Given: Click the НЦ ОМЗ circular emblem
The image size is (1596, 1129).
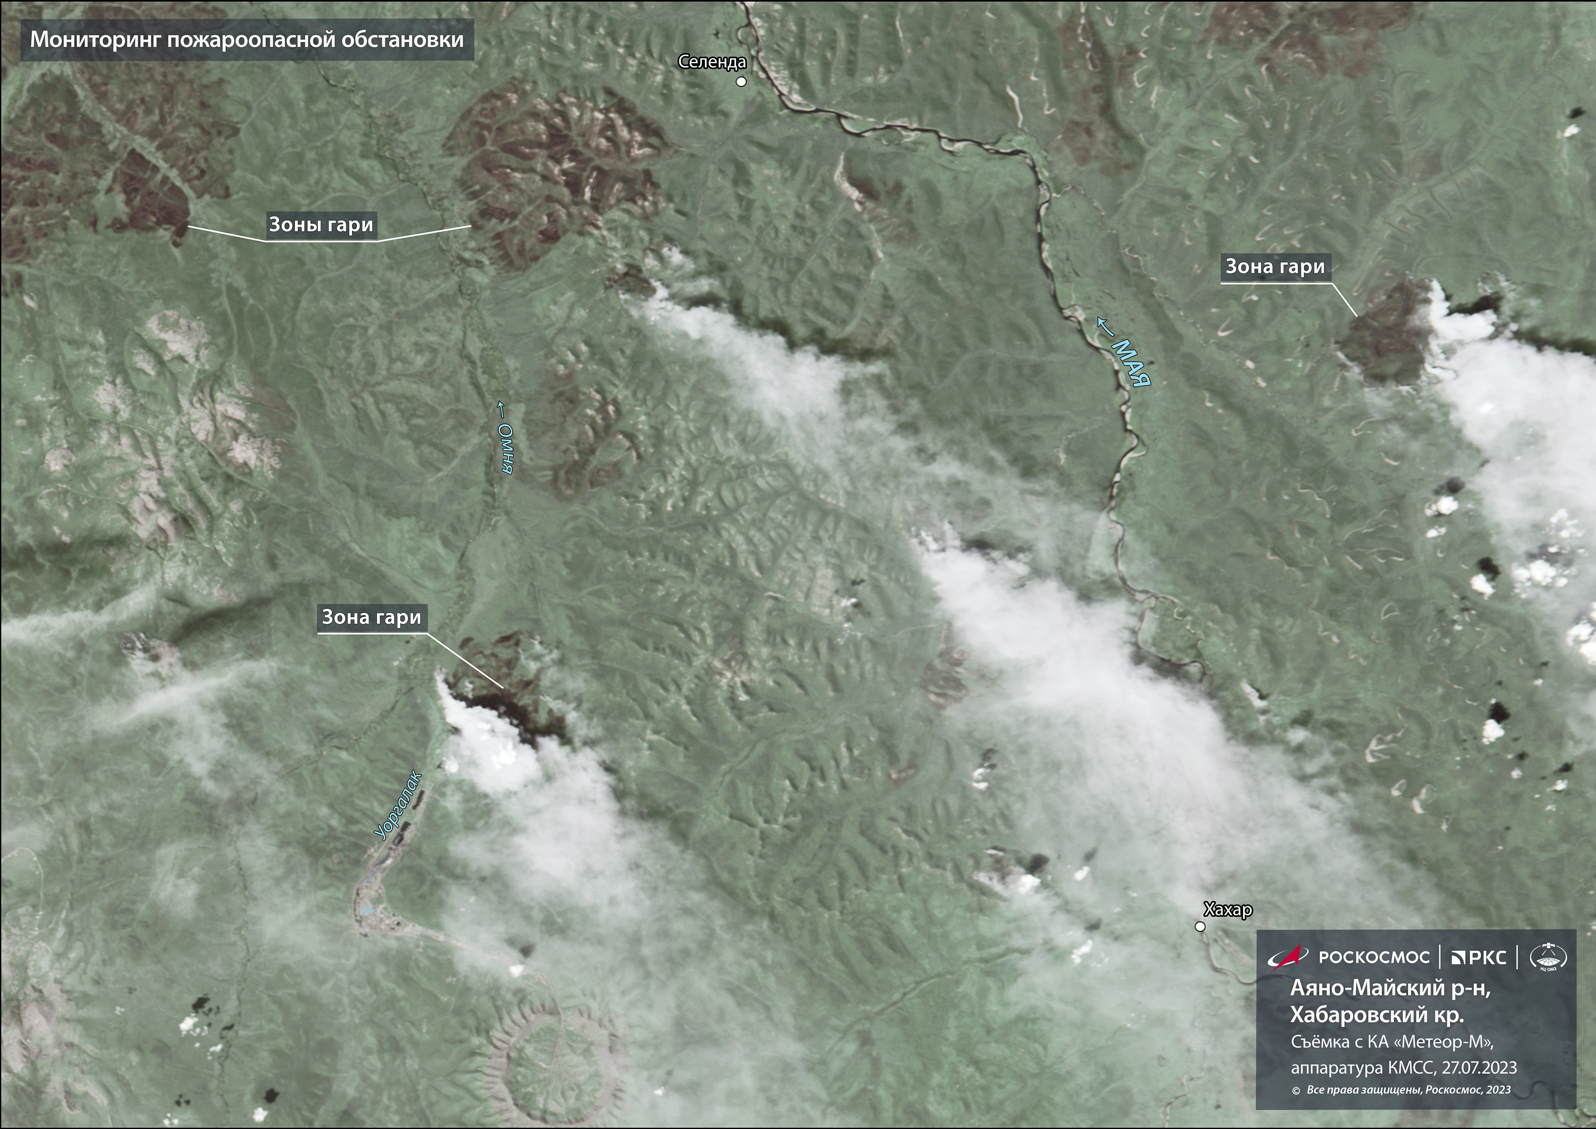Looking at the screenshot, I should click(1548, 958).
